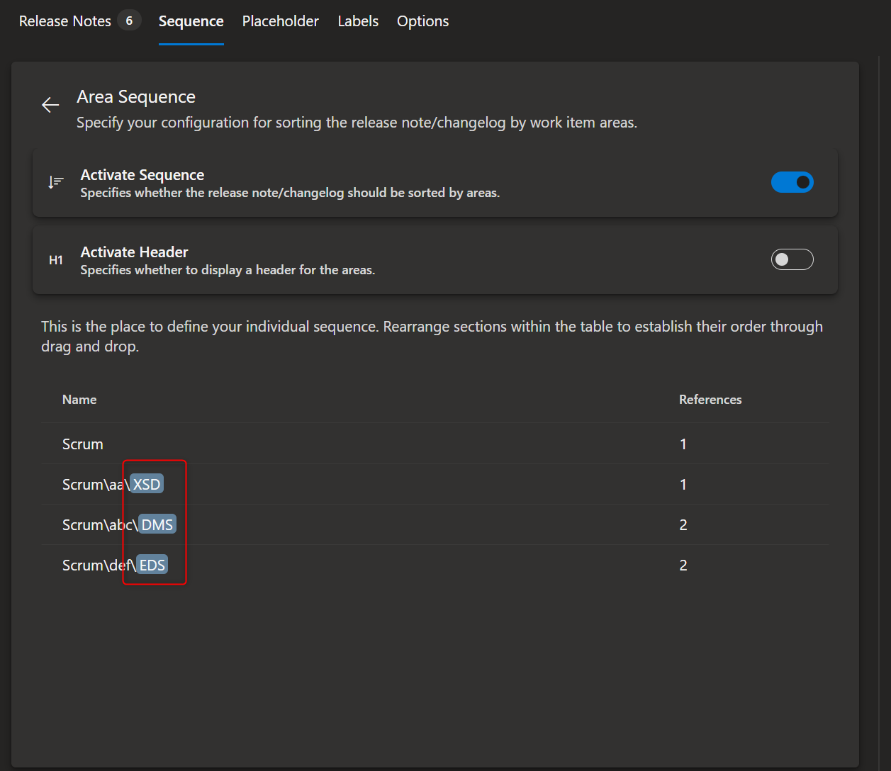Viewport: 891px width, 771px height.
Task: Switch to the Placeholder tab
Action: click(280, 21)
